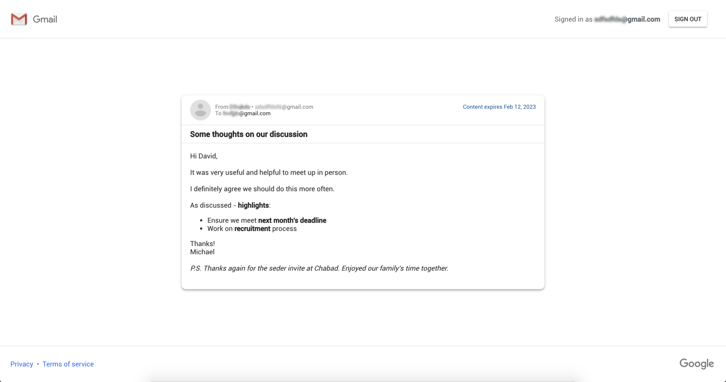Click the 'Michael' signature
The width and height of the screenshot is (726, 382).
click(202, 252)
